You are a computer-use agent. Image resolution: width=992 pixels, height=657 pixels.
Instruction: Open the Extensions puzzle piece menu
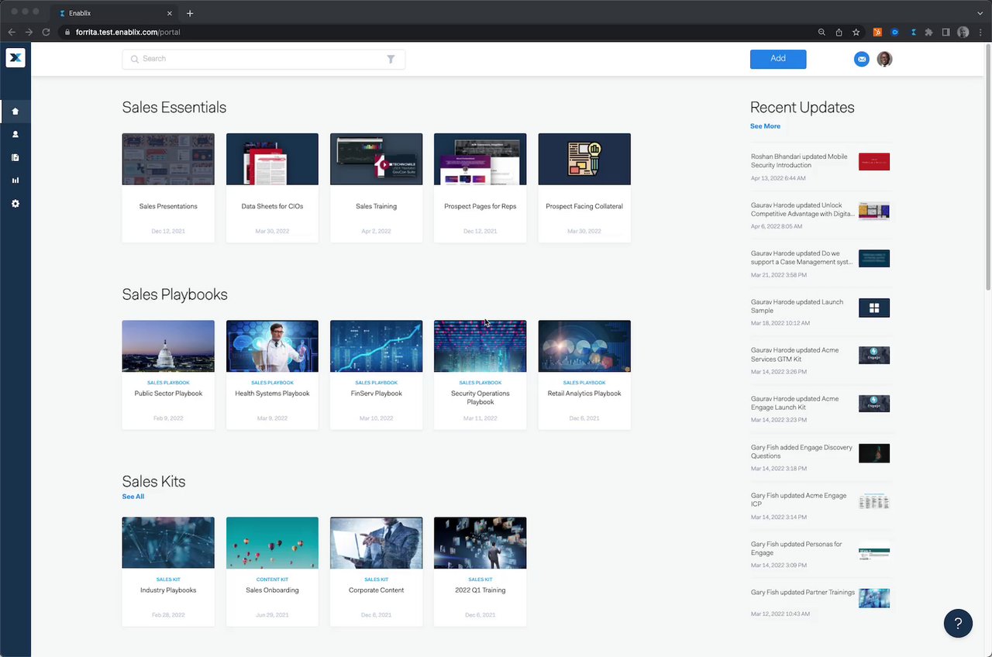(x=929, y=33)
